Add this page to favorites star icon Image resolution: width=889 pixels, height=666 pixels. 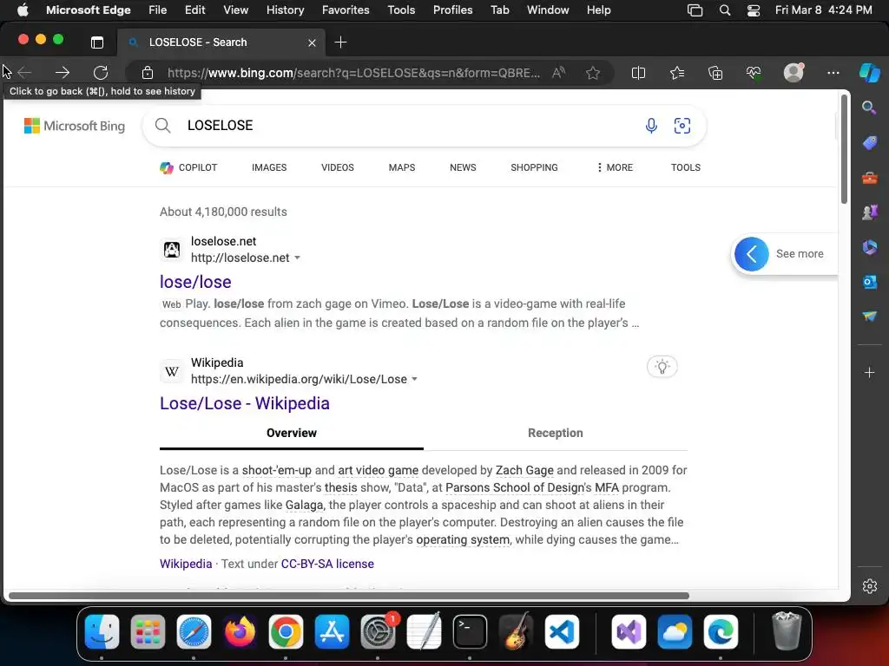click(x=593, y=73)
